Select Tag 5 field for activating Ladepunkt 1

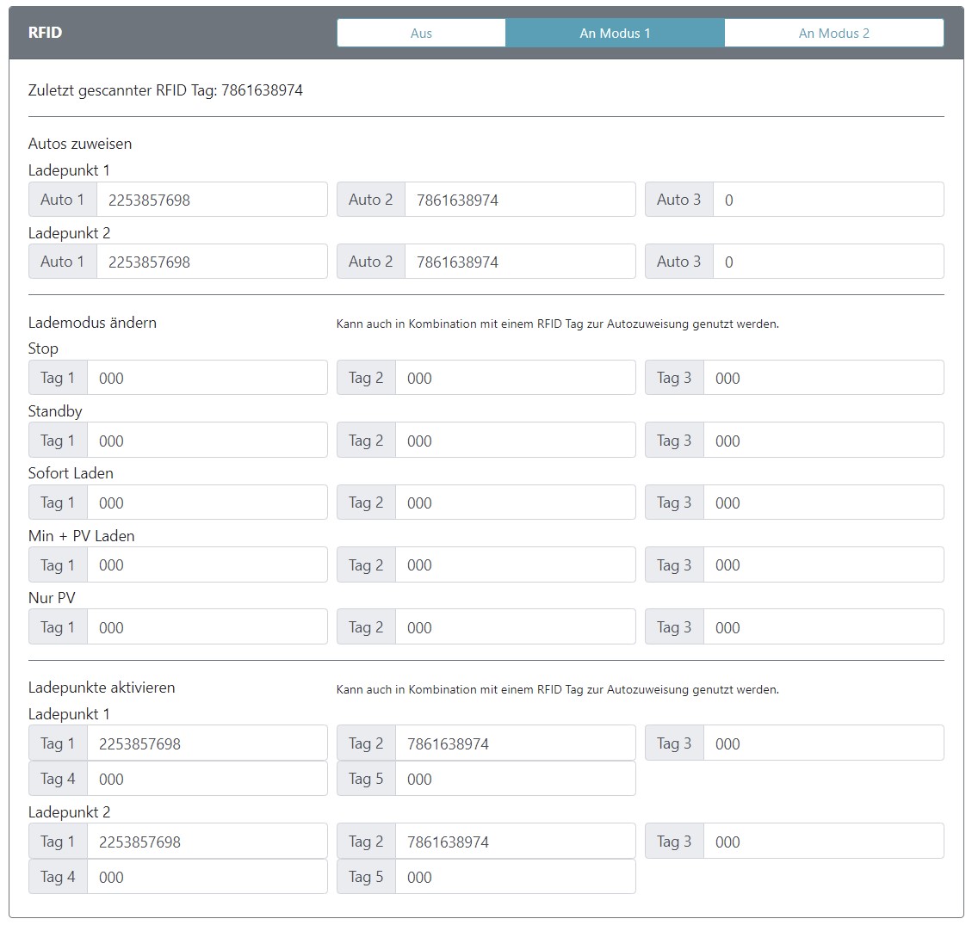[514, 779]
